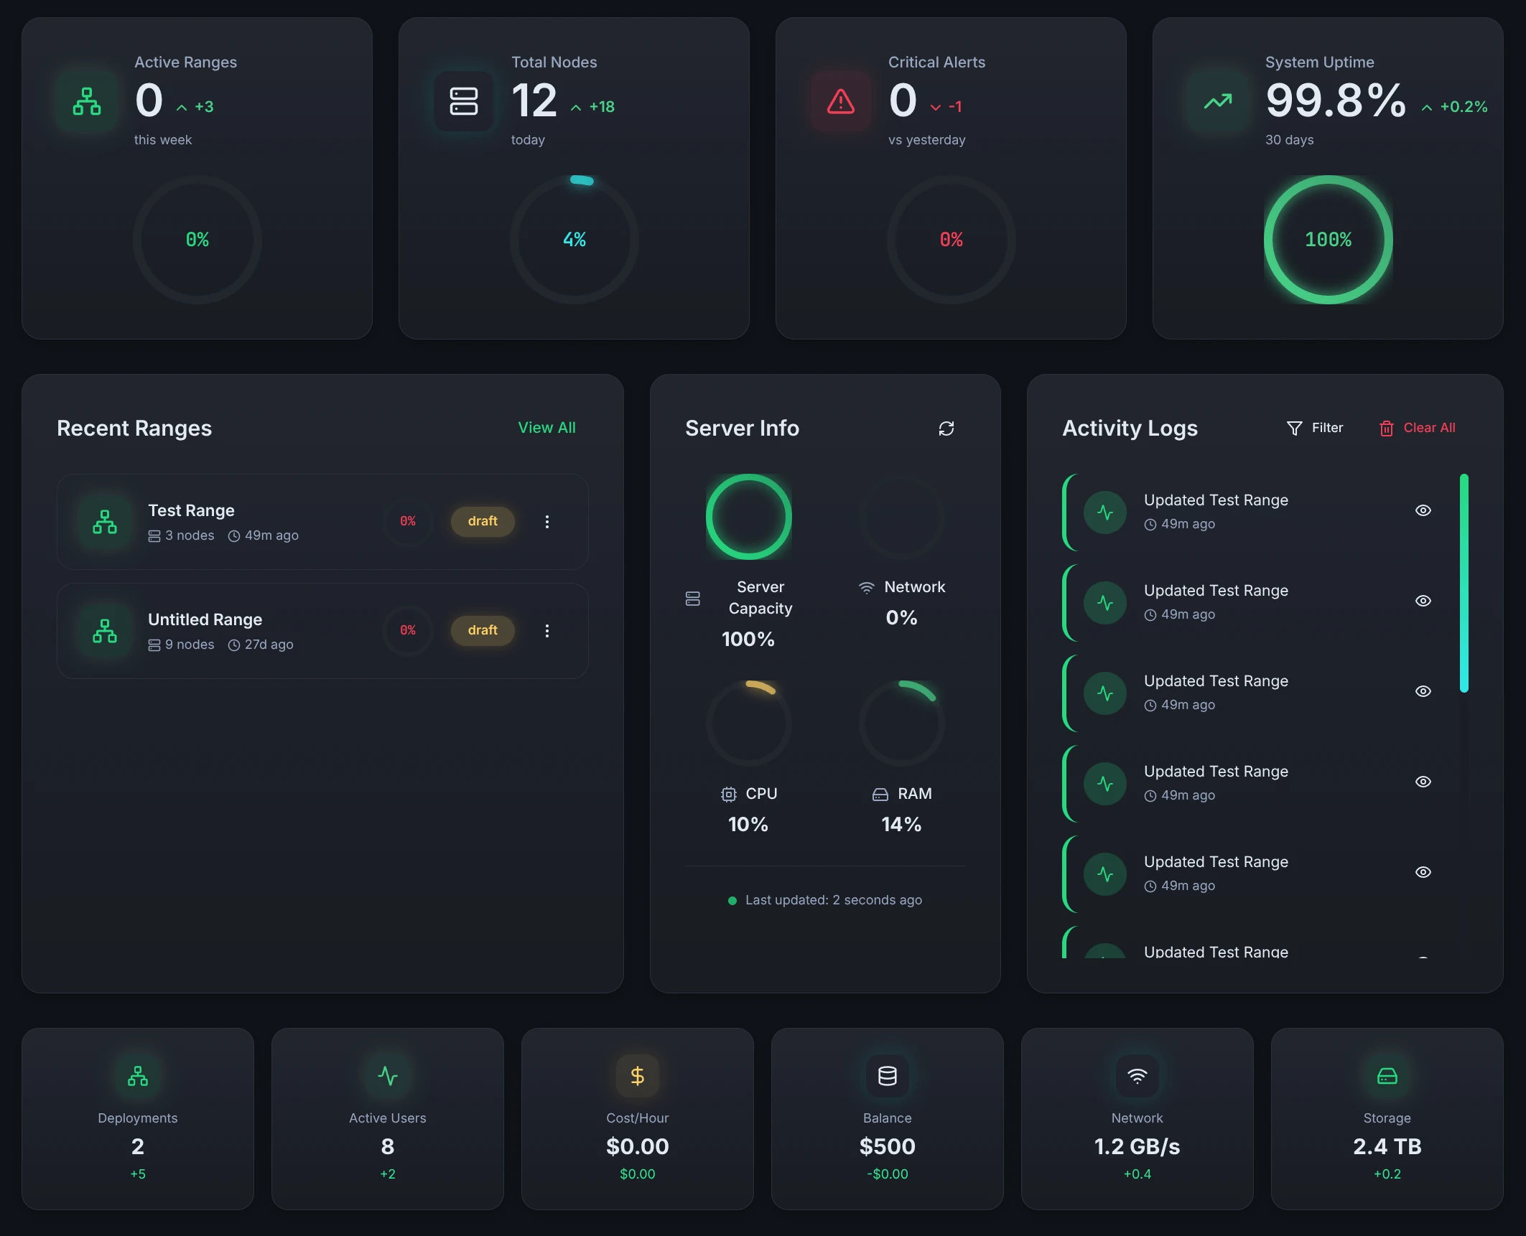Click the Storage drive icon
Image resolution: width=1526 pixels, height=1236 pixels.
[x=1387, y=1076]
